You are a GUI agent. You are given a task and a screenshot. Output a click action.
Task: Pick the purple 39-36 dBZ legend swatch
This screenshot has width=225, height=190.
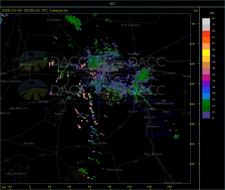click(206, 84)
